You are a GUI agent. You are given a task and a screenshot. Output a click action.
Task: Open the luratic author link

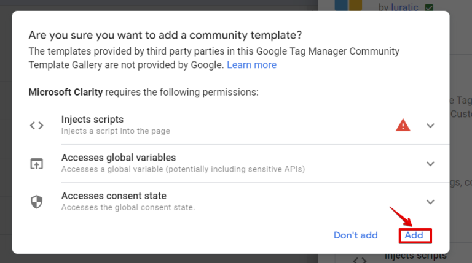click(404, 7)
